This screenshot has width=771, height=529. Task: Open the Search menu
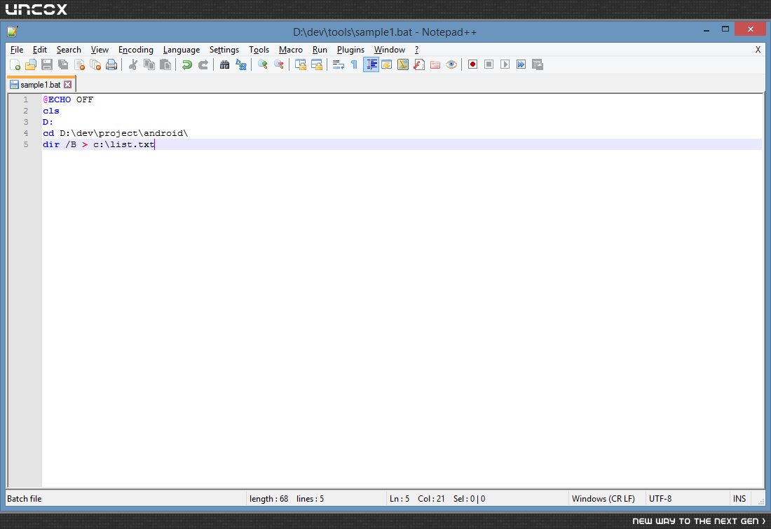69,50
